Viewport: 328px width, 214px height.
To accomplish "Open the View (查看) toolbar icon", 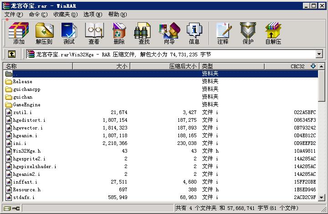I will (x=94, y=34).
